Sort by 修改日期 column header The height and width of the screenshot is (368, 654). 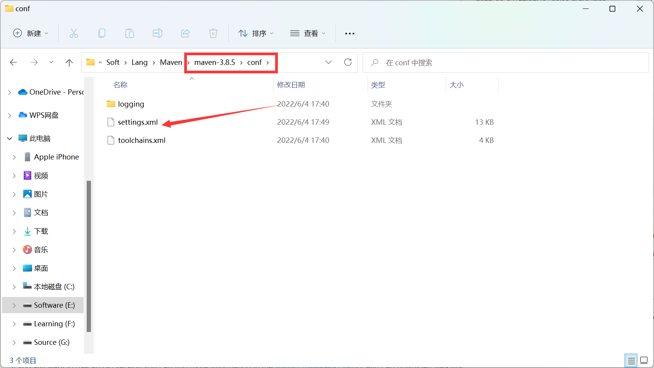(x=291, y=85)
